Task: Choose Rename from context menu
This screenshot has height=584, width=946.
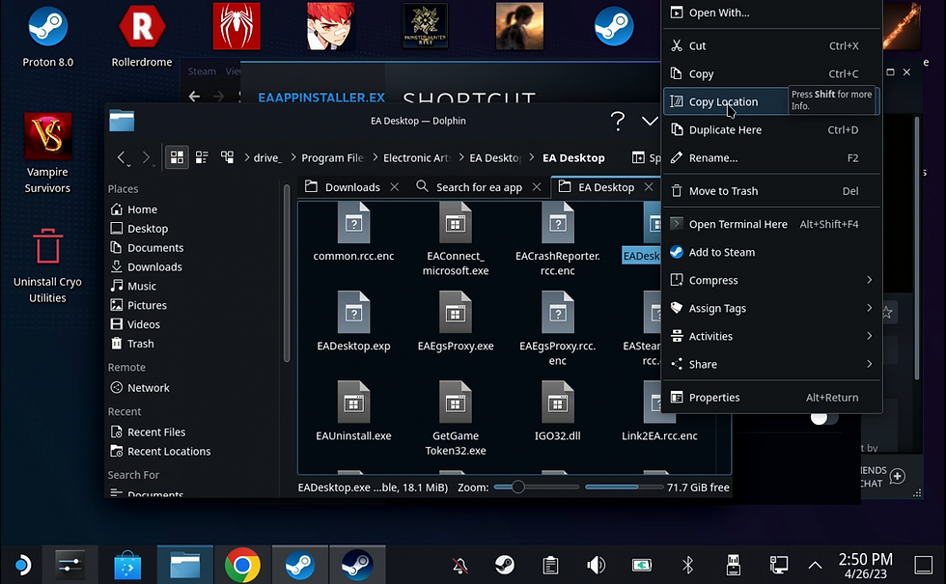Action: pos(771,157)
